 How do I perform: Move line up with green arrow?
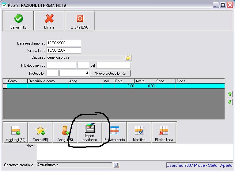click(229, 94)
